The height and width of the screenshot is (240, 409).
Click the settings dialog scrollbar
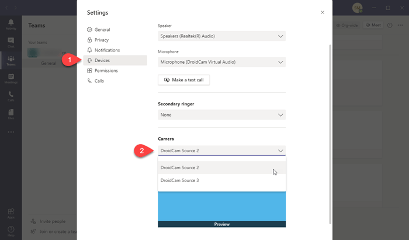pos(330,134)
